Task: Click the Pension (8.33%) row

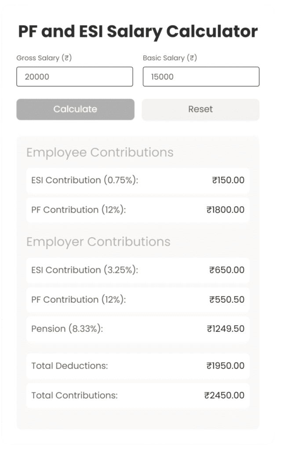Action: tap(138, 329)
